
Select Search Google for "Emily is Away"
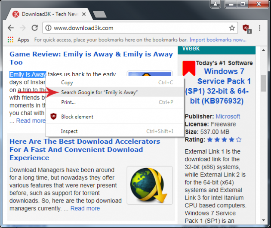pos(114,92)
